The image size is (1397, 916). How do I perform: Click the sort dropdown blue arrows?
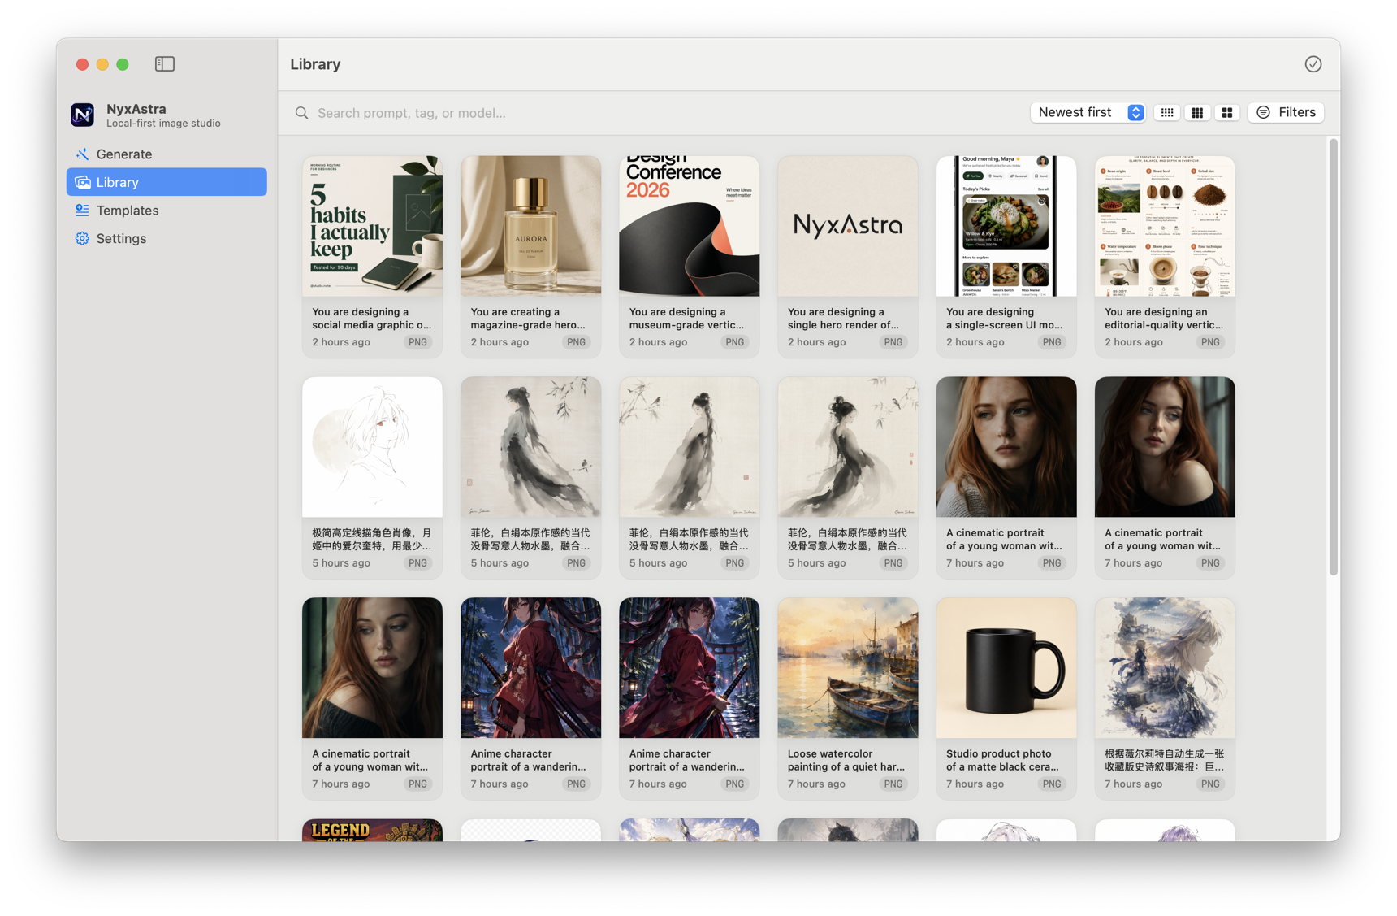1135,112
